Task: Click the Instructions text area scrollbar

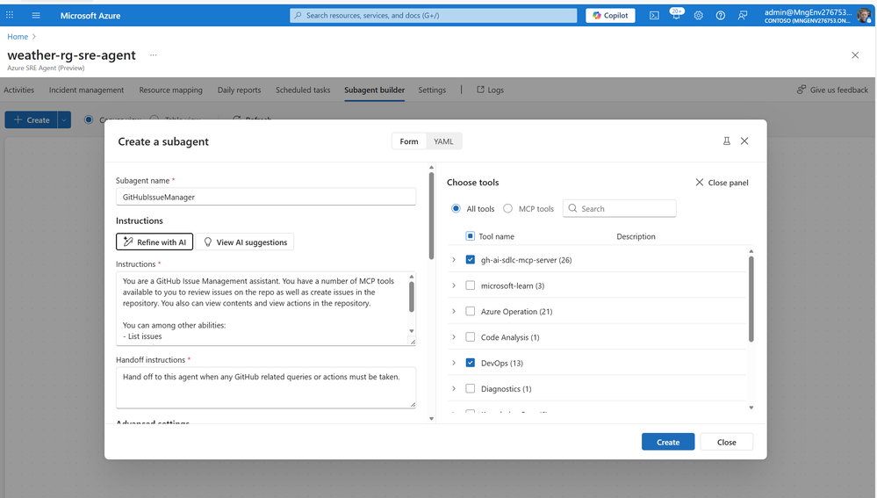Action: 412,297
